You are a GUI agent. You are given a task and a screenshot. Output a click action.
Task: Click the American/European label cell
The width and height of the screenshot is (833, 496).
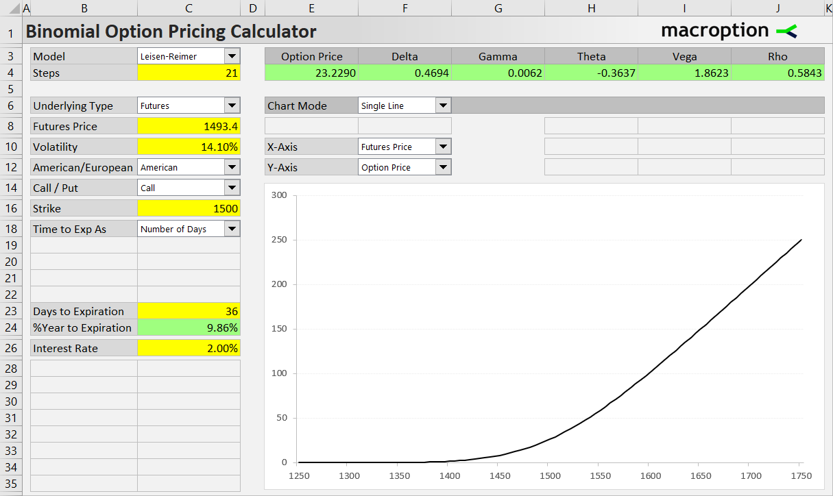[x=84, y=167]
